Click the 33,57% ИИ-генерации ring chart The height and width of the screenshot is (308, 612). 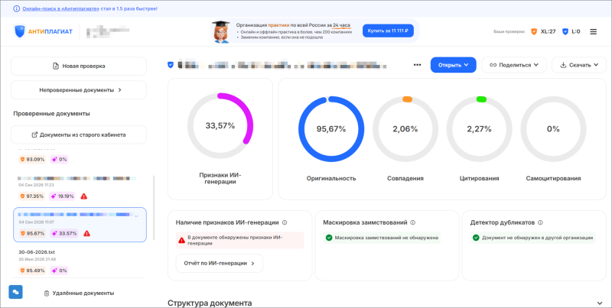tap(220, 125)
